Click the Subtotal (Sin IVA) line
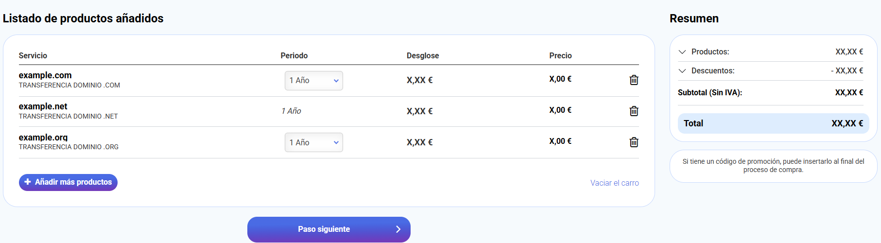 [770, 92]
